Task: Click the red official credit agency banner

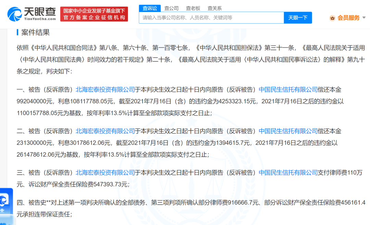Action: pyautogui.click(x=94, y=14)
